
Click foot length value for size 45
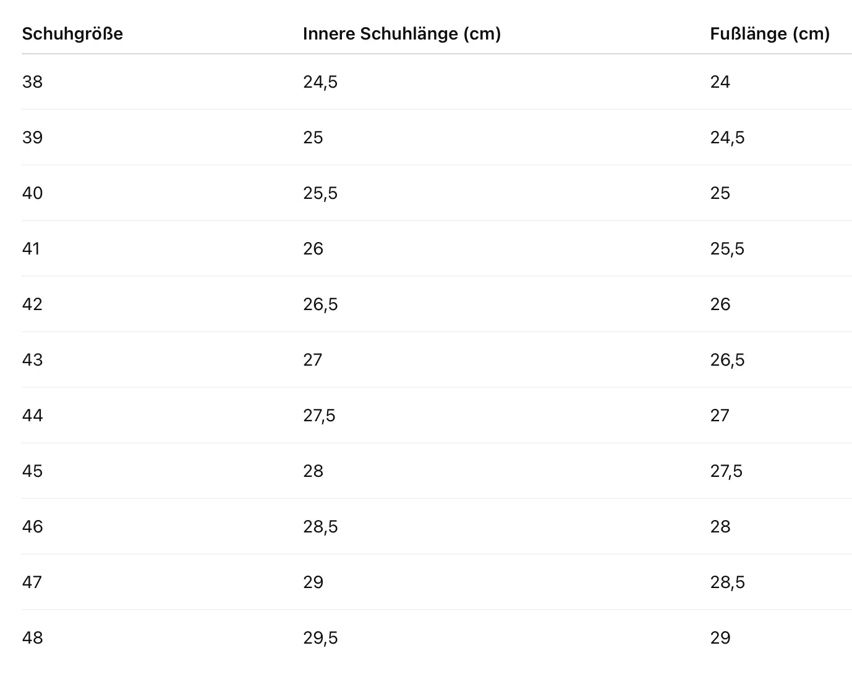(726, 471)
